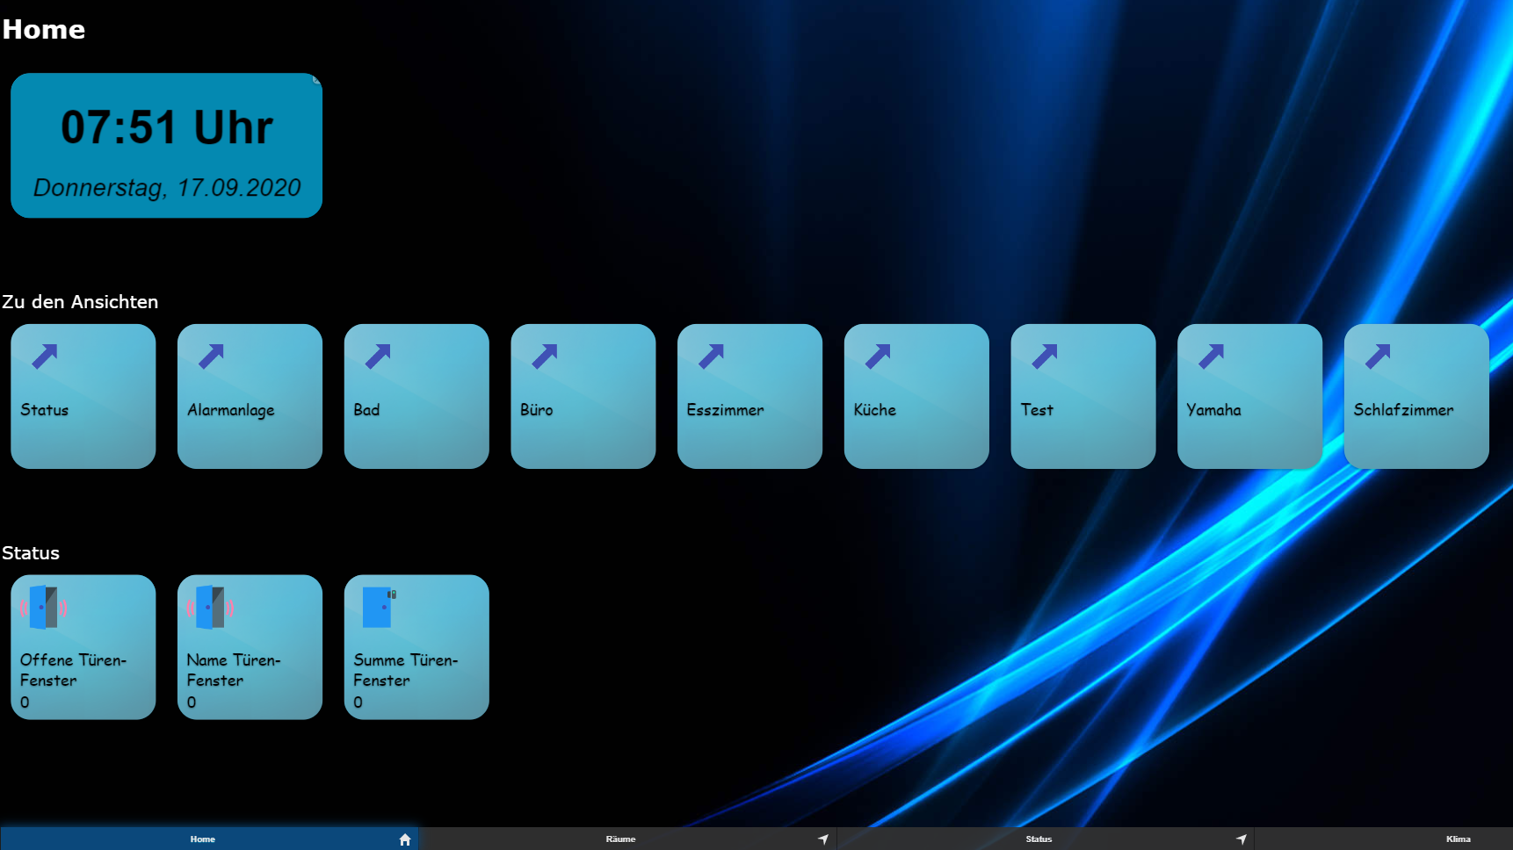Click the arrow icon in bottom Status tab
This screenshot has width=1513, height=850.
point(1242,839)
